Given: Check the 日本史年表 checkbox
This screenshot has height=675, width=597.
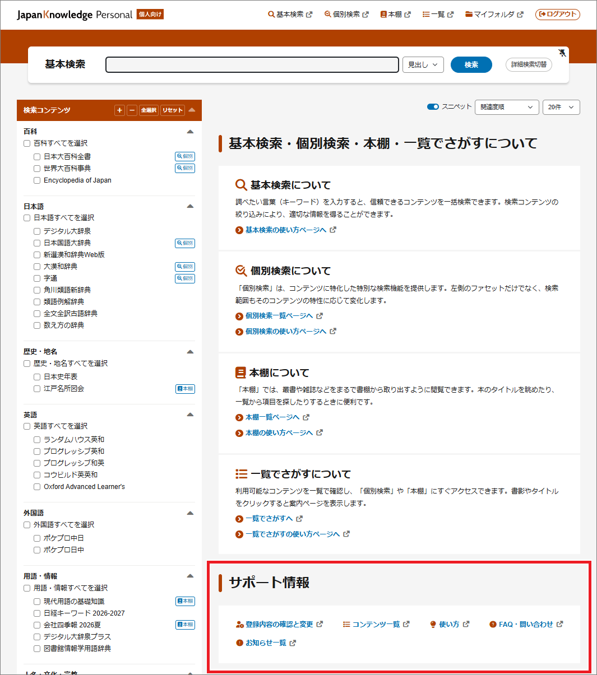Looking at the screenshot, I should point(37,377).
